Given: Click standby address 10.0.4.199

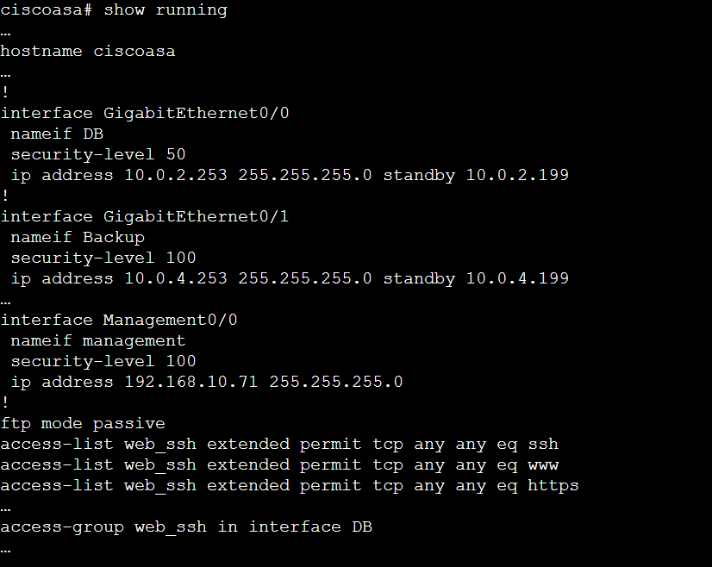Looking at the screenshot, I should pos(517,279).
